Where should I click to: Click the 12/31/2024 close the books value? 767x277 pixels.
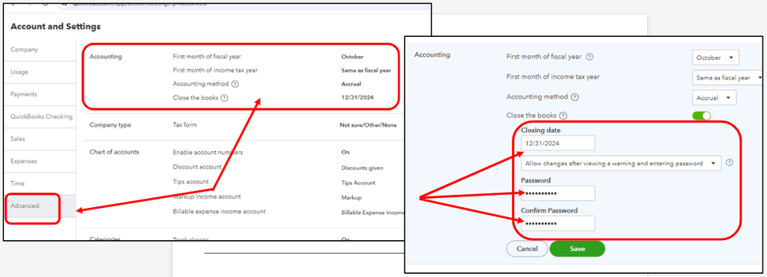357,97
